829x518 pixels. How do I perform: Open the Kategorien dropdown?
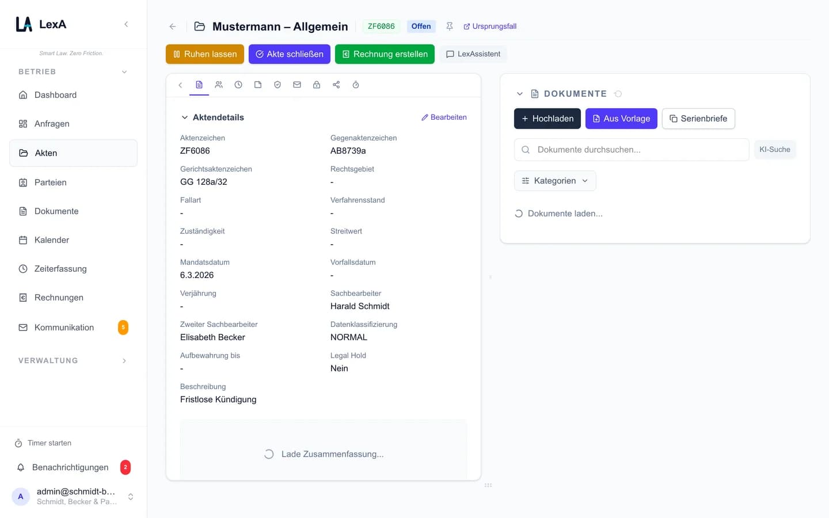point(555,181)
